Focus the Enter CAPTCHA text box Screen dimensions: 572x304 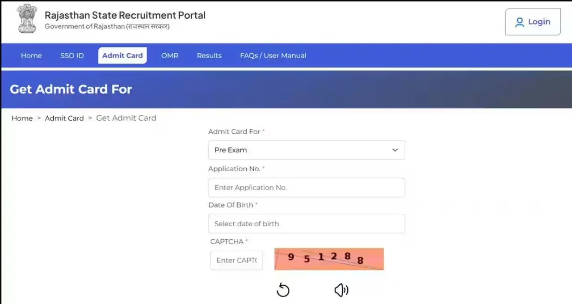click(236, 260)
